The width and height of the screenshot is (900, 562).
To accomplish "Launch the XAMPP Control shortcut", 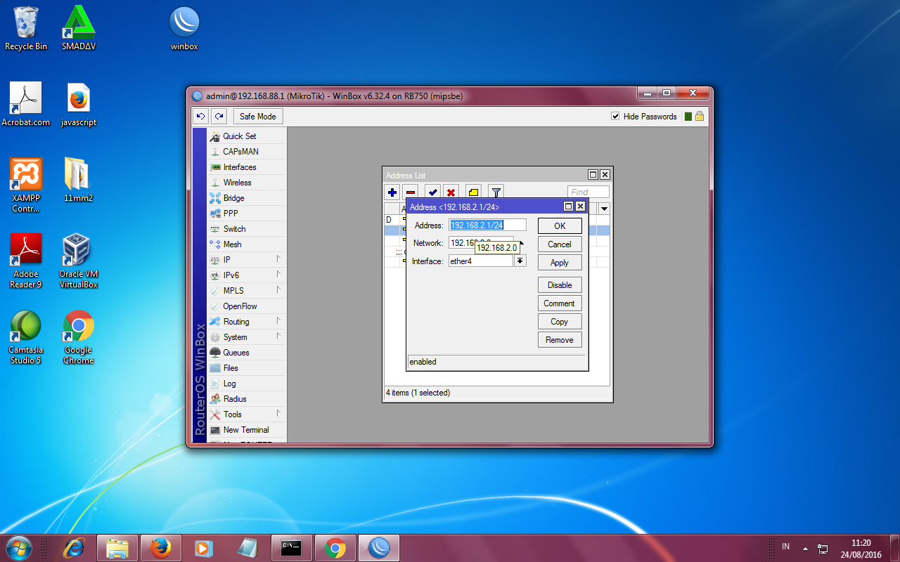I will [26, 185].
